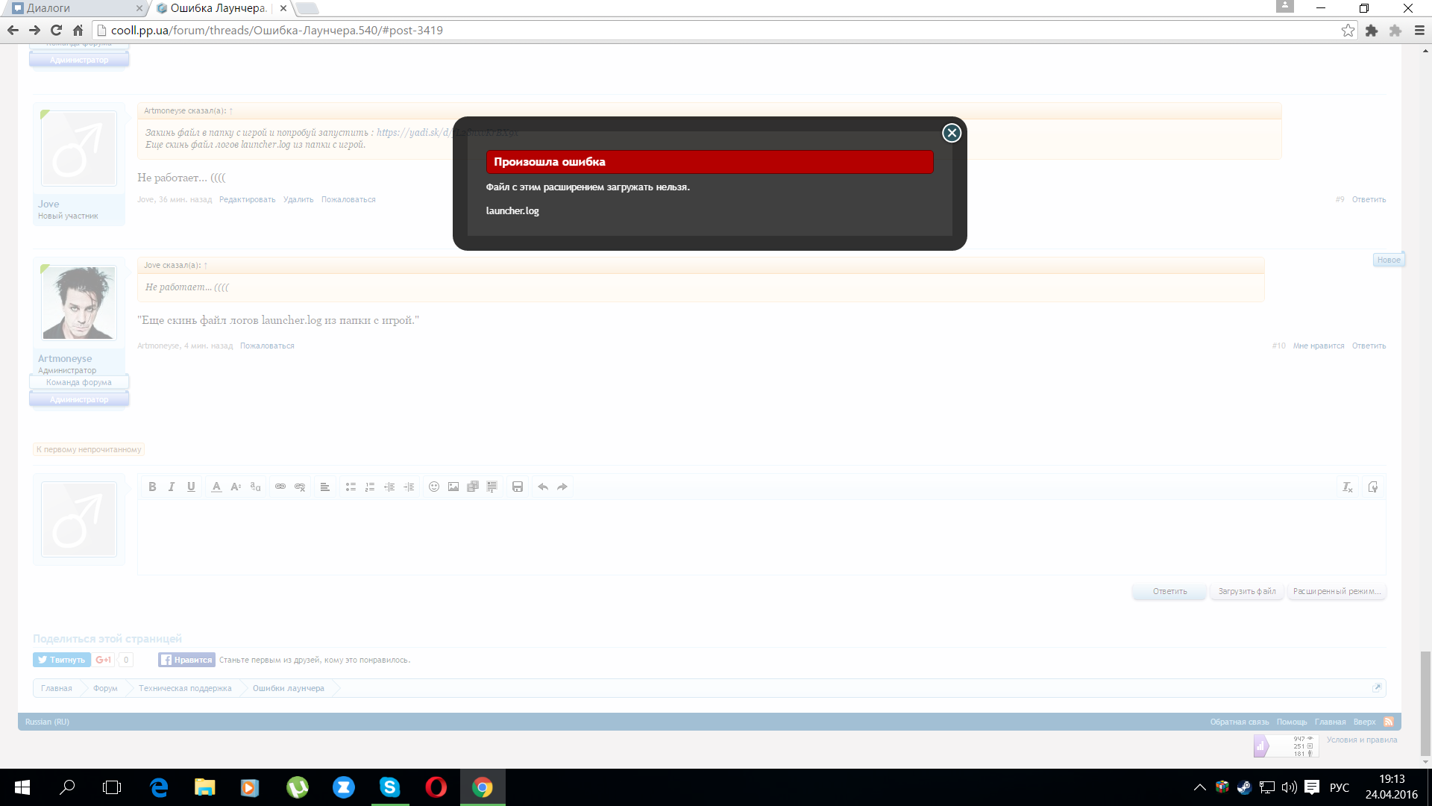Toggle bold formatting in reply editor

[x=152, y=487]
